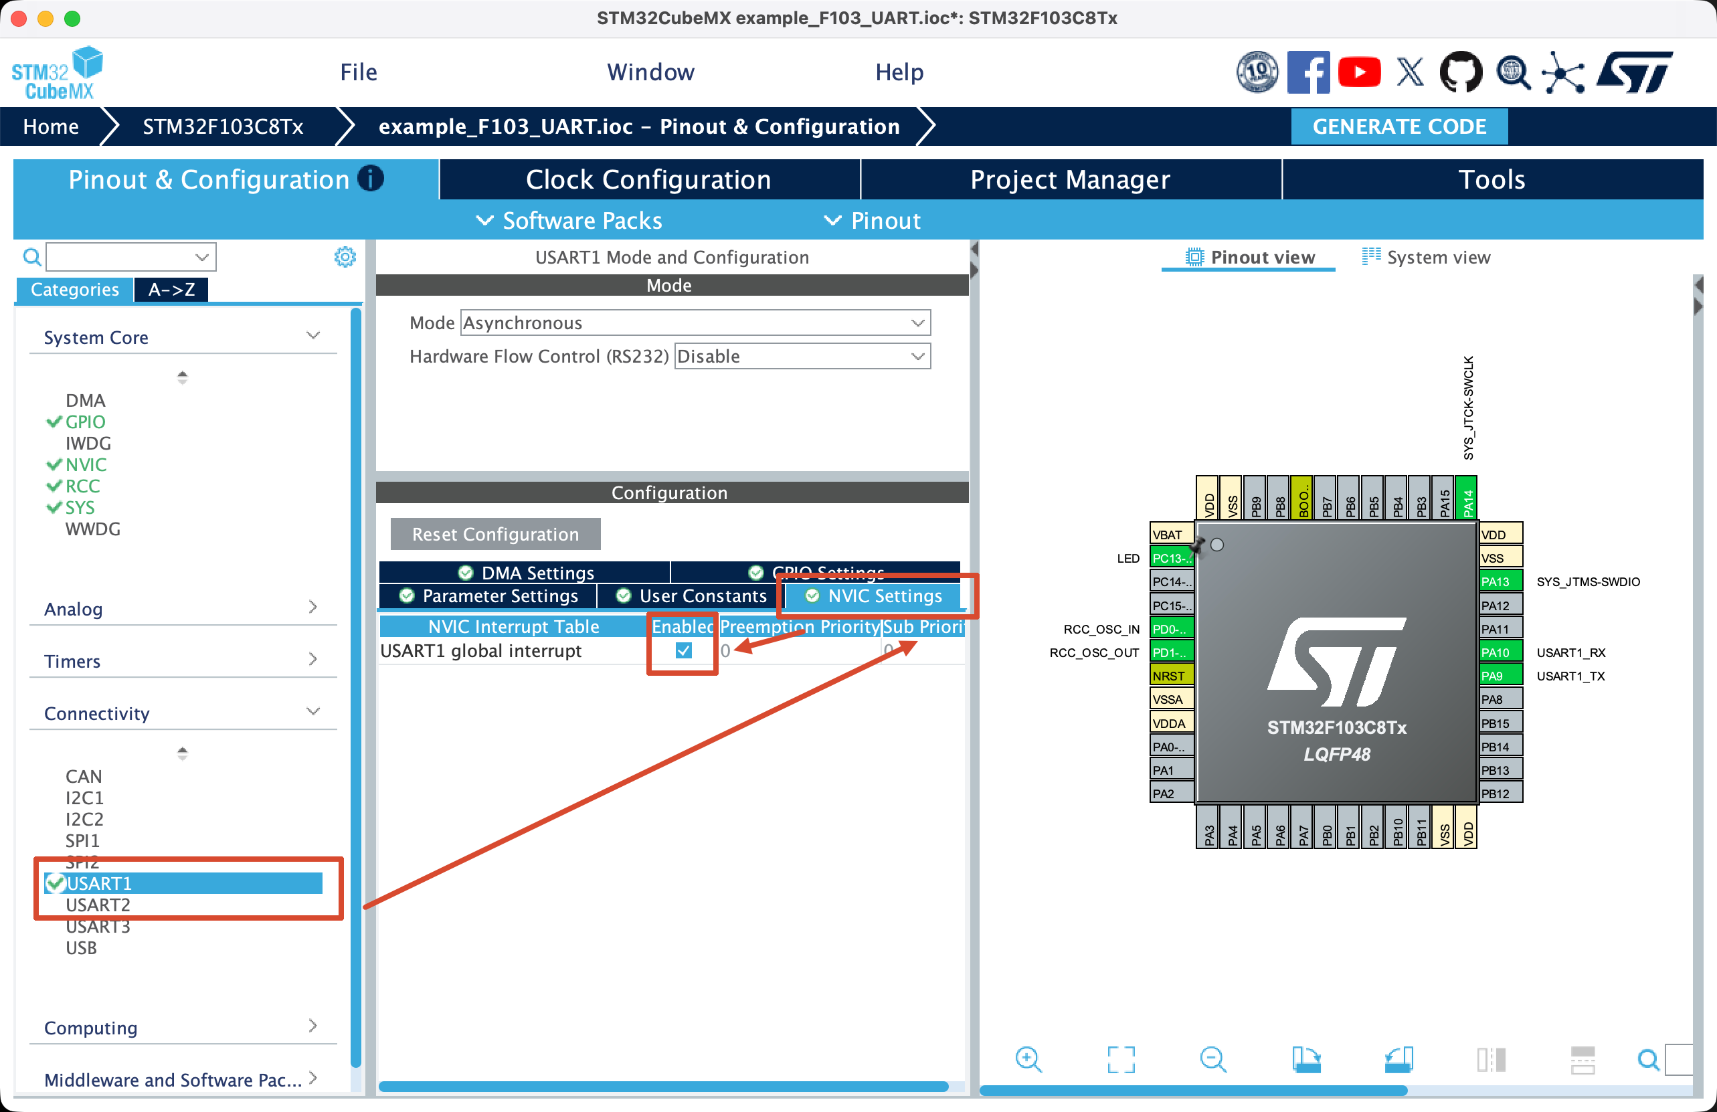1717x1112 pixels.
Task: Switch to the System view tab
Action: point(1425,257)
